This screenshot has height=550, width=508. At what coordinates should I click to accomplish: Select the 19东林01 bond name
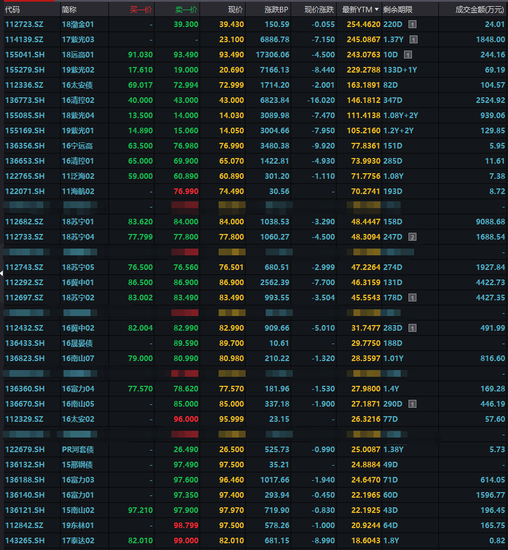pyautogui.click(x=78, y=525)
